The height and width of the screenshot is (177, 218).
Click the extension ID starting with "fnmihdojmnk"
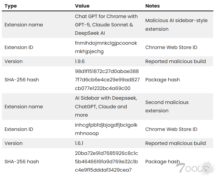106,47
